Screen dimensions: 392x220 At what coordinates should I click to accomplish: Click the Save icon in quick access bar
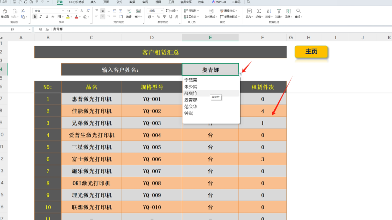point(14,2)
